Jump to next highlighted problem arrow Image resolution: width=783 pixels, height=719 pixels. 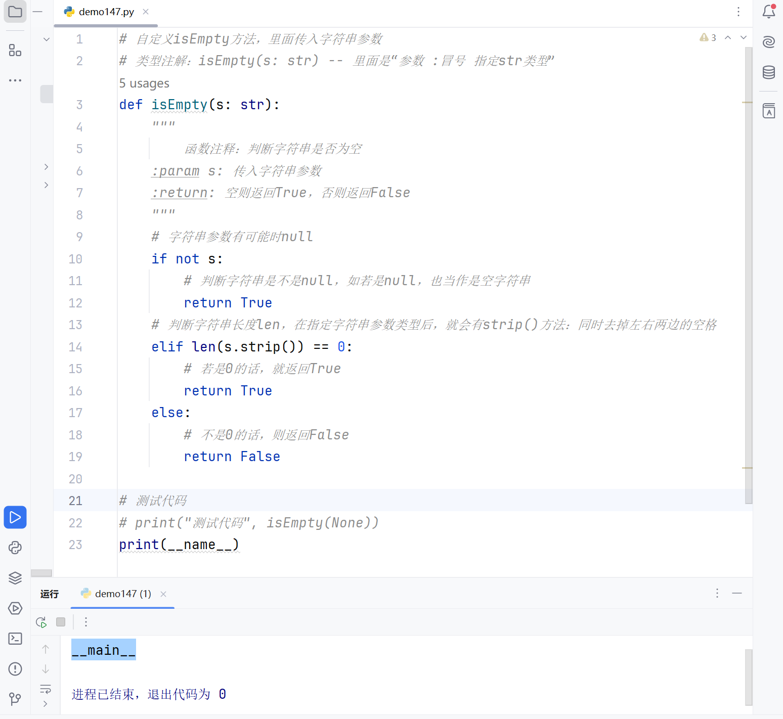coord(744,37)
